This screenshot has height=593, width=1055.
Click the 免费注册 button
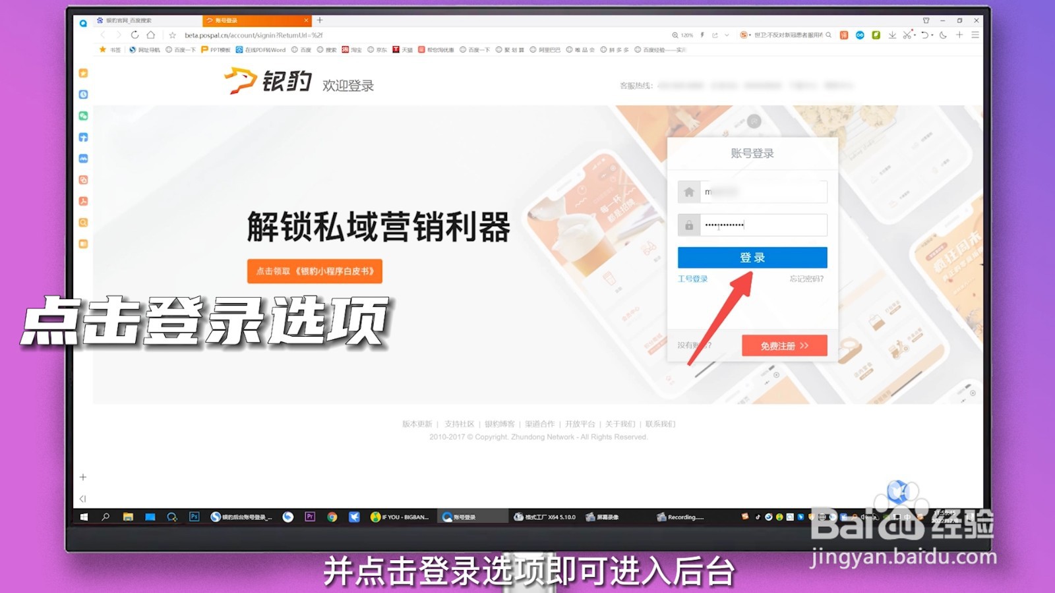[785, 345]
